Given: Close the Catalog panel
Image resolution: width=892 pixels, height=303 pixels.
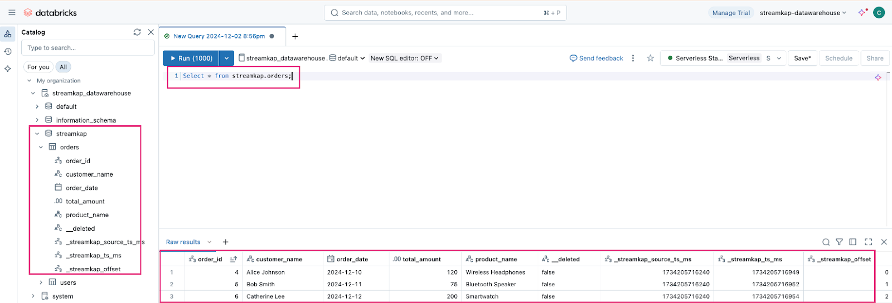Looking at the screenshot, I should (x=151, y=32).
